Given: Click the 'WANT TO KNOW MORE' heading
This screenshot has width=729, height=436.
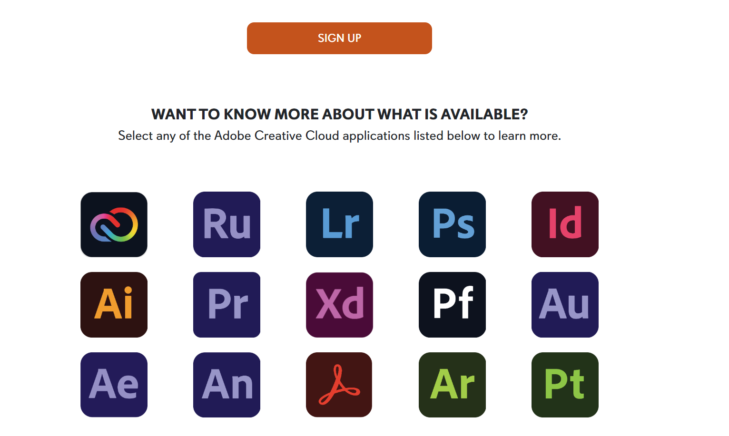Looking at the screenshot, I should pos(339,114).
